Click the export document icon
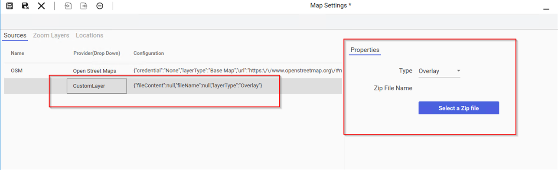Screen dimensions: 558x170 coord(84,6)
